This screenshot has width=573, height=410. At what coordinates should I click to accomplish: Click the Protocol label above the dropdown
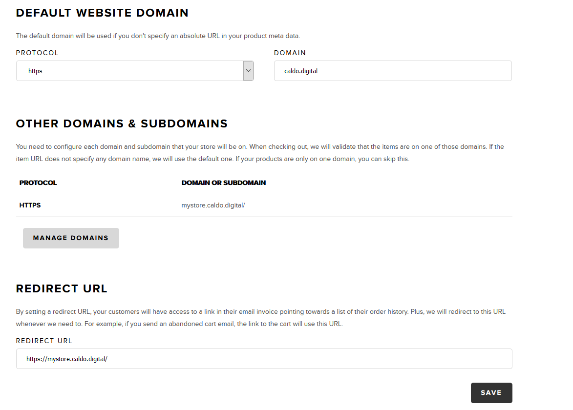[x=37, y=53]
